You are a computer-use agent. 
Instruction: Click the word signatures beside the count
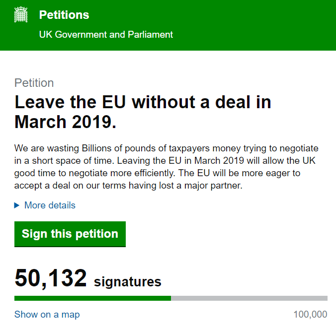pos(128,281)
